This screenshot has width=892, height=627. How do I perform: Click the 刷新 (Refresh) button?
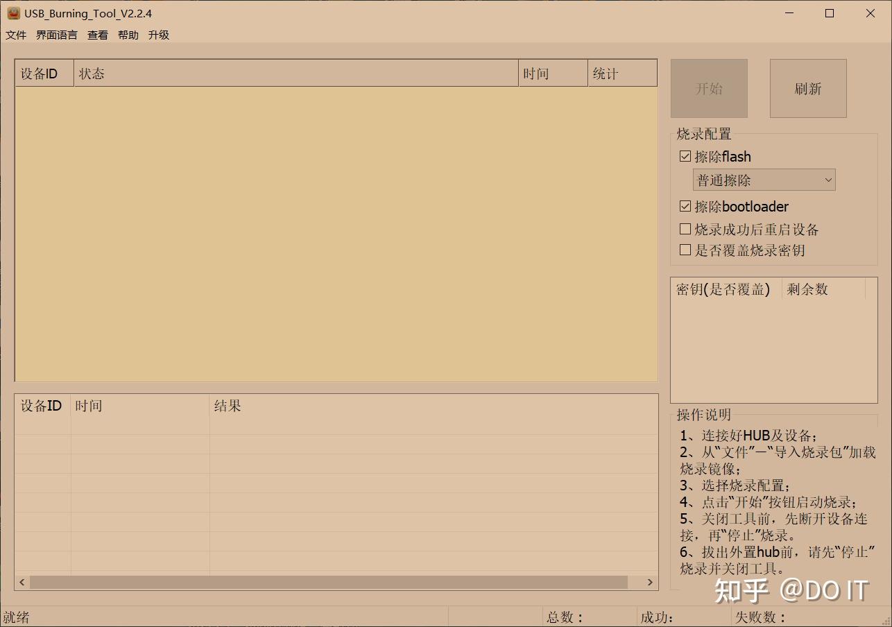click(x=807, y=88)
